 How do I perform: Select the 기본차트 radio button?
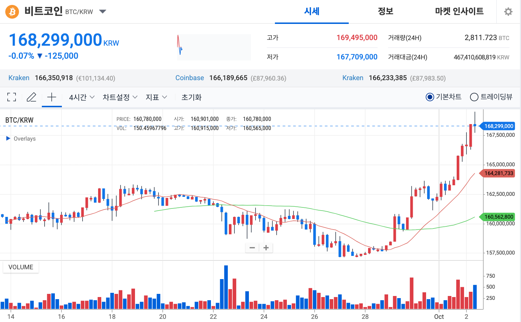click(430, 97)
